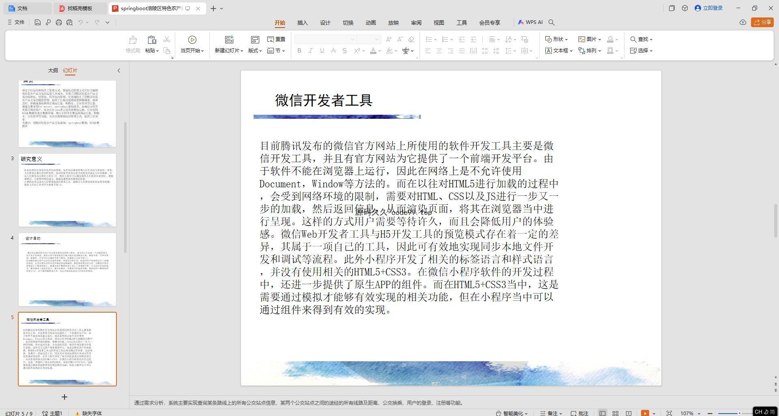Click the Redo arrow icon

pos(97,22)
